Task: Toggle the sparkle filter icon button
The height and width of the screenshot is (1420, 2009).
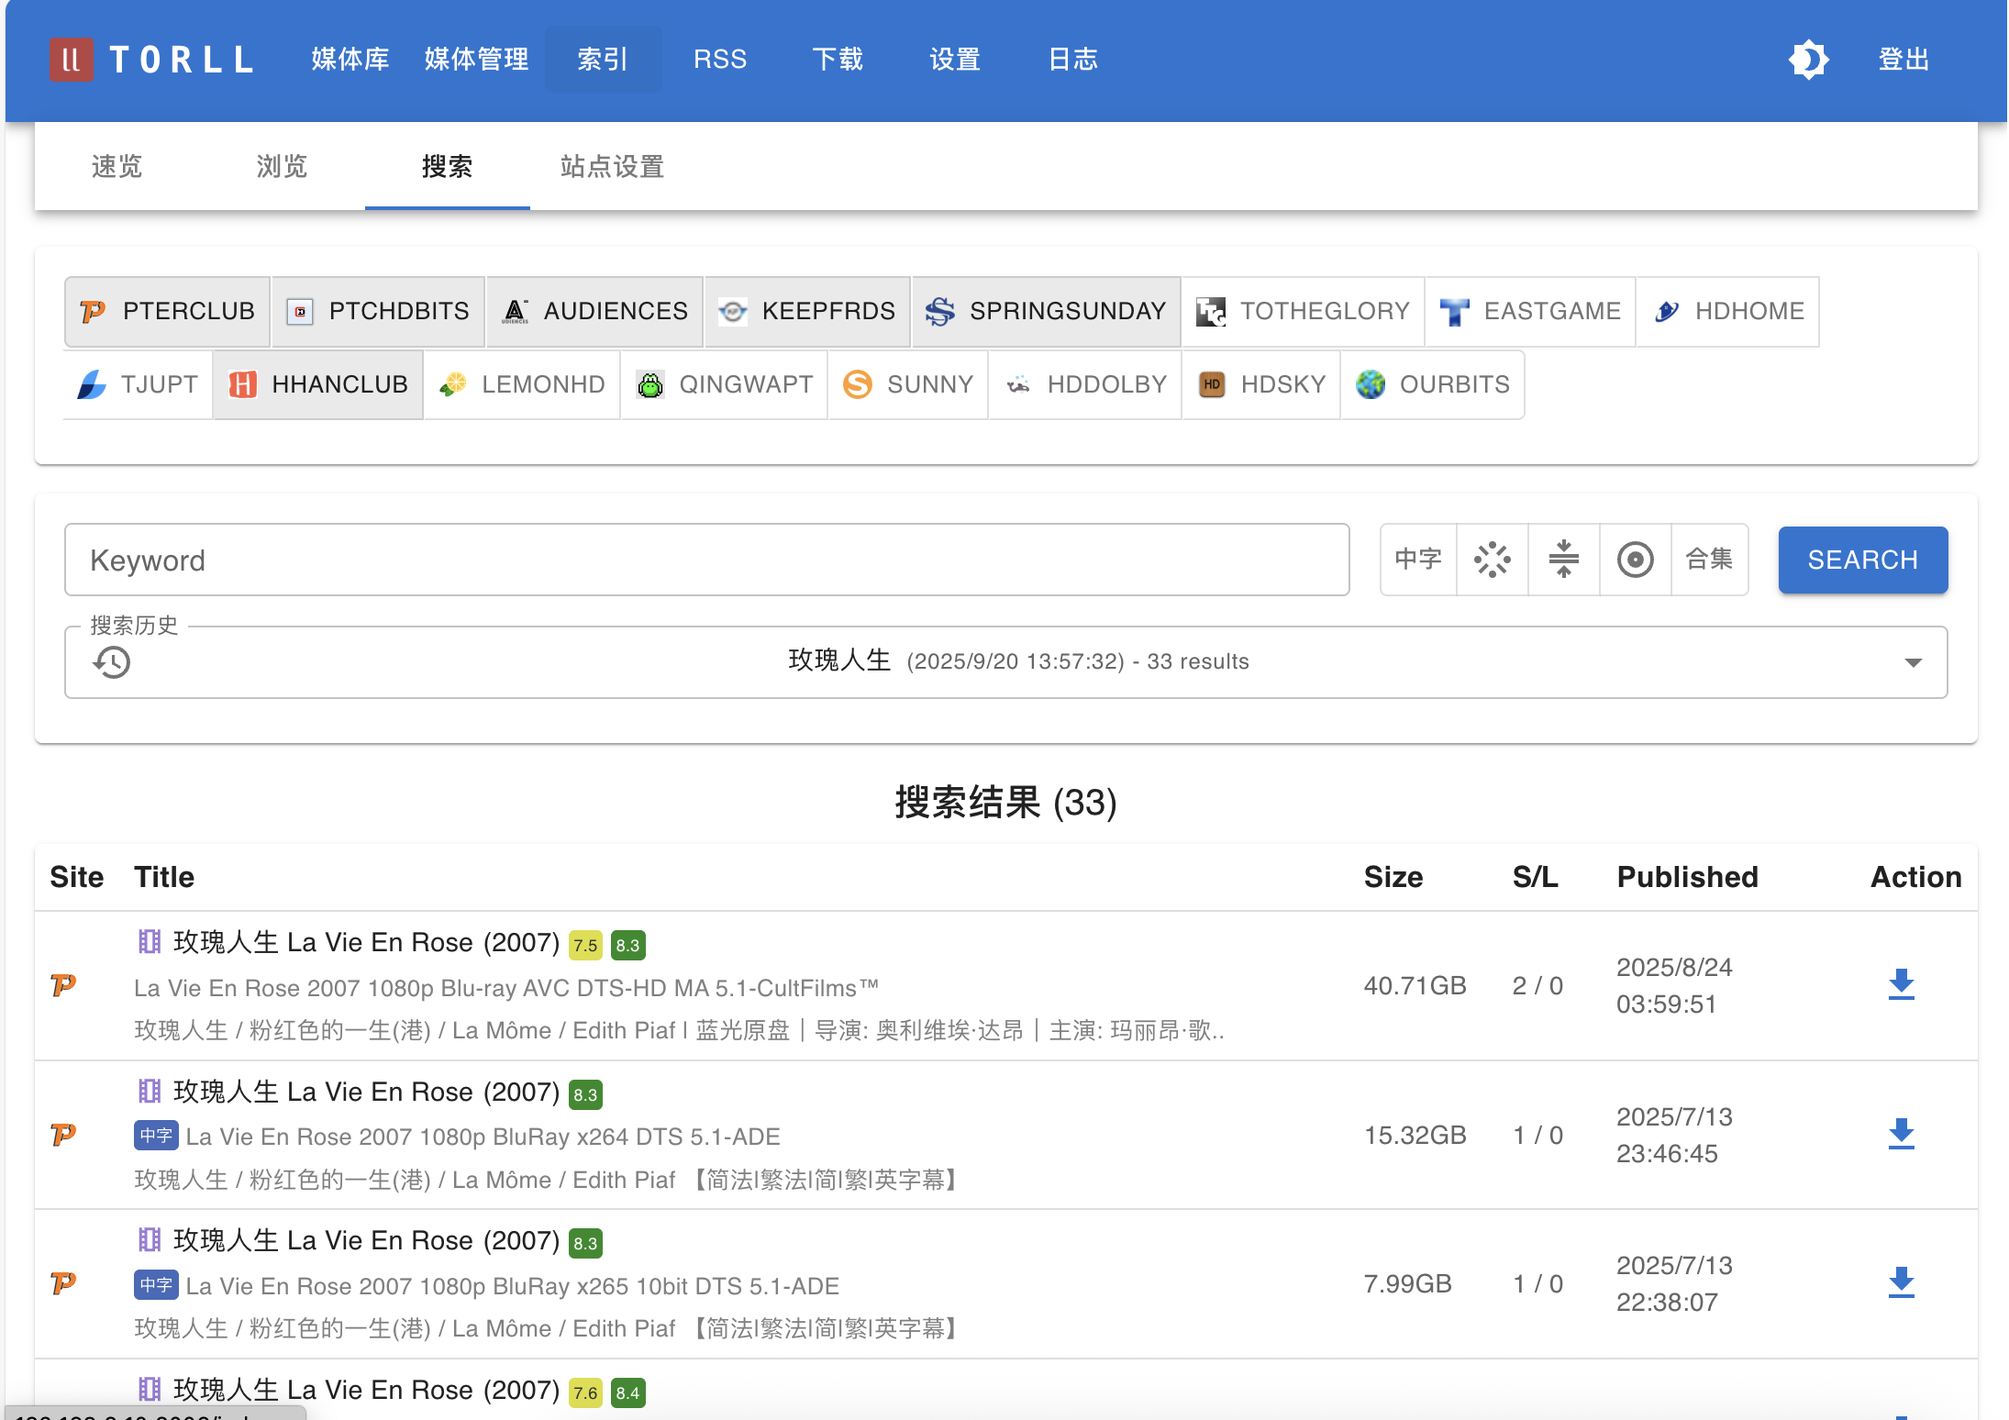Action: (x=1492, y=560)
